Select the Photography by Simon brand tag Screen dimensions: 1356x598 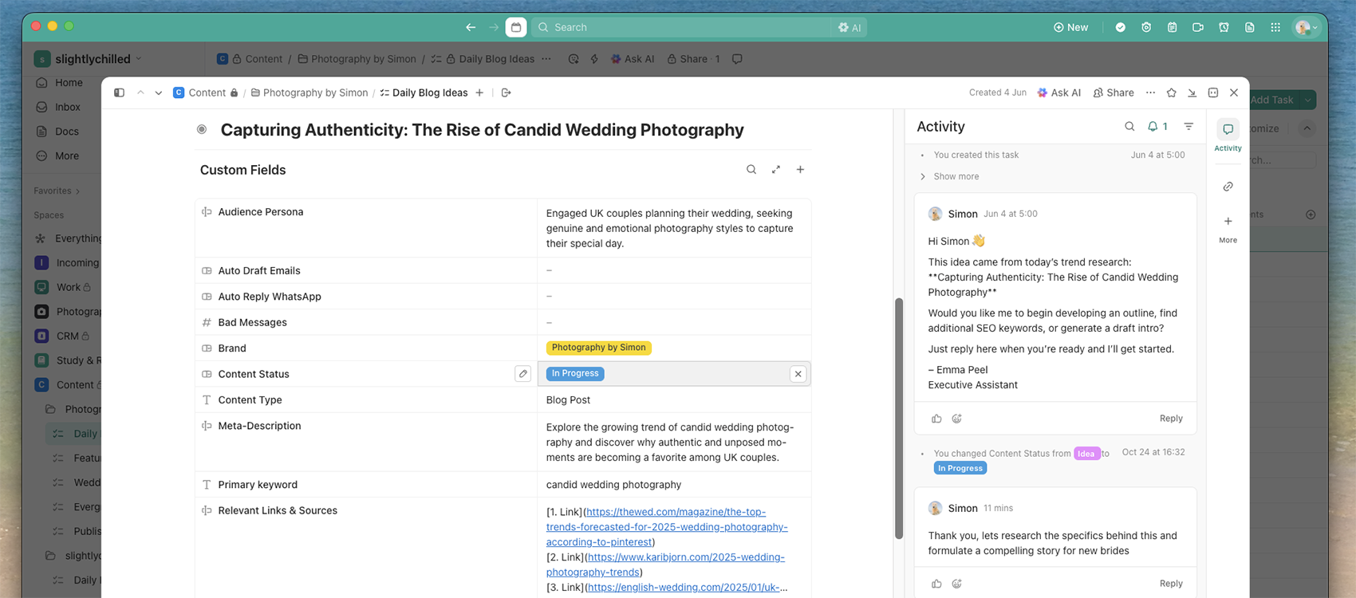[x=598, y=348]
